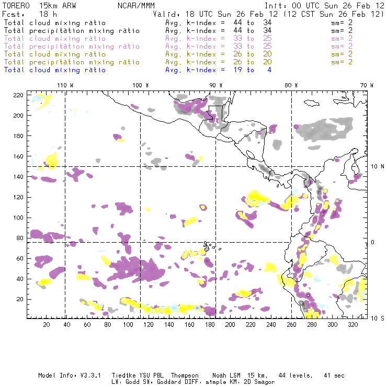Screen dimensions: 387x387
Task: Click the "100 W" longitude label
Action: (x=141, y=85)
